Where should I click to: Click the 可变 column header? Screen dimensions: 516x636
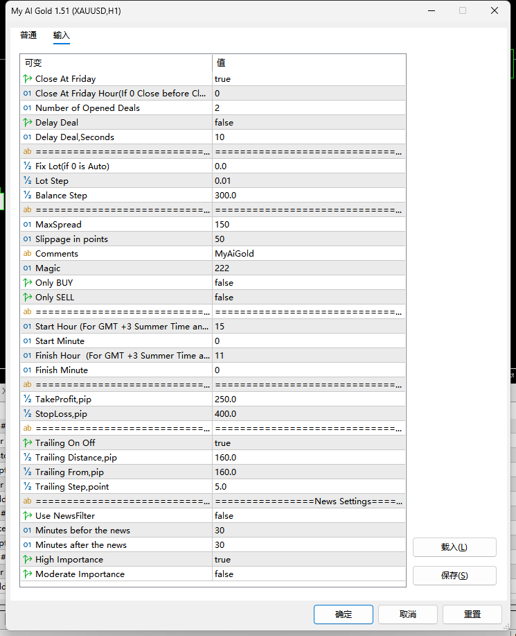pos(116,63)
